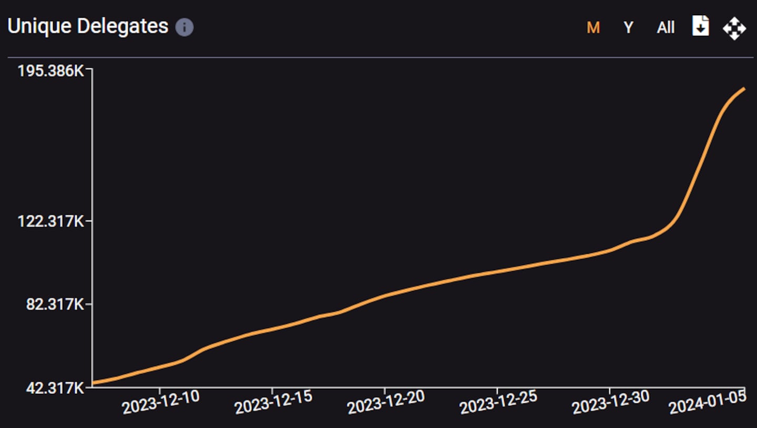Image resolution: width=757 pixels, height=428 pixels.
Task: Open the Unique Delegates info tooltip icon
Action: [185, 27]
